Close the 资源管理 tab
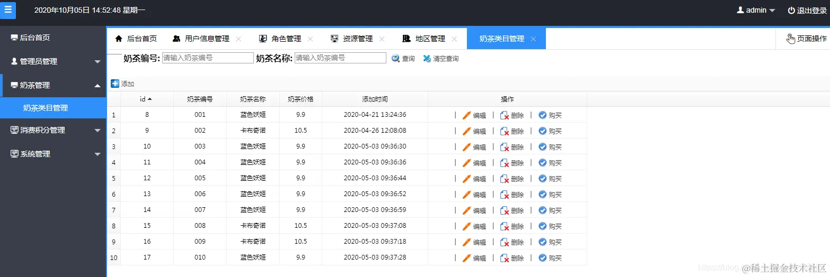The height and width of the screenshot is (277, 830). 382,39
